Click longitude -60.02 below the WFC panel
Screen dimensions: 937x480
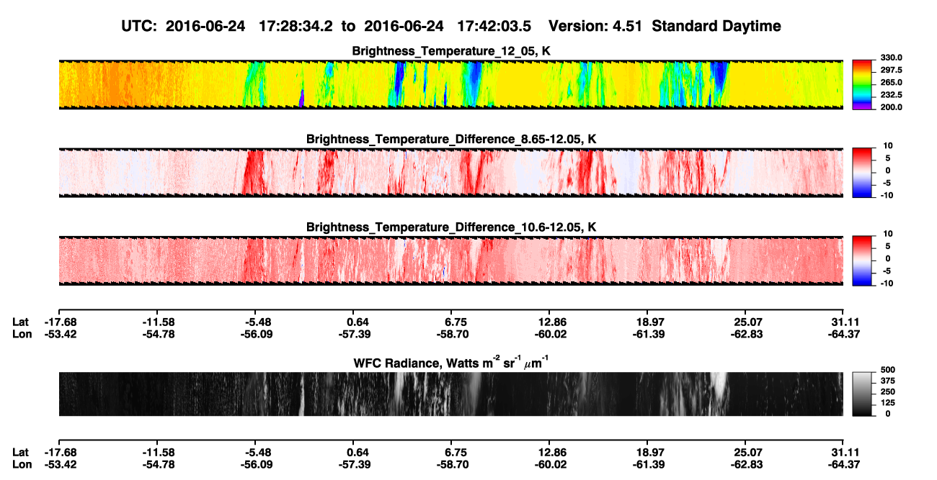coord(551,465)
